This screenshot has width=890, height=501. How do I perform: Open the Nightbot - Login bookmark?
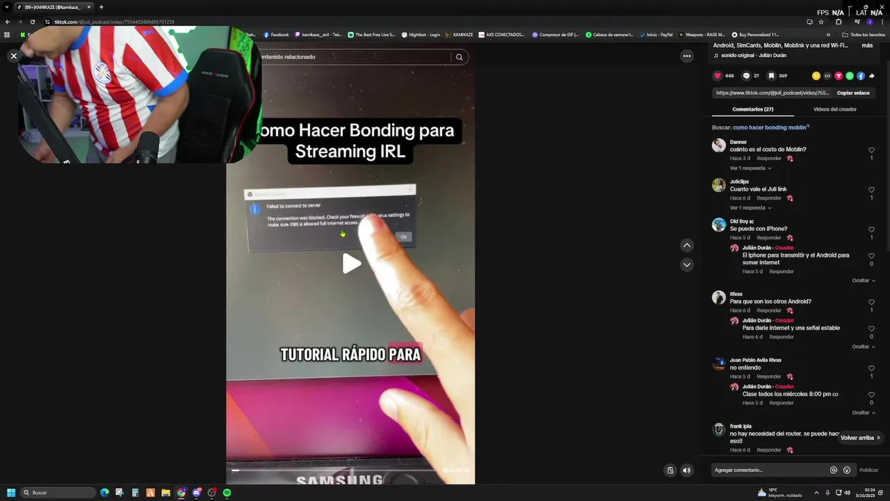[x=421, y=35]
